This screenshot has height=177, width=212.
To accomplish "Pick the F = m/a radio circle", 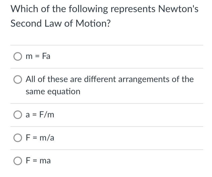I will [x=18, y=138].
